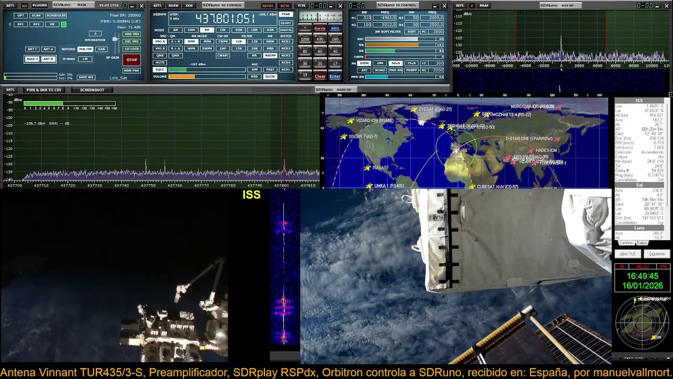
Task: Click SAVE WS button
Action: pyautogui.click(x=86, y=77)
